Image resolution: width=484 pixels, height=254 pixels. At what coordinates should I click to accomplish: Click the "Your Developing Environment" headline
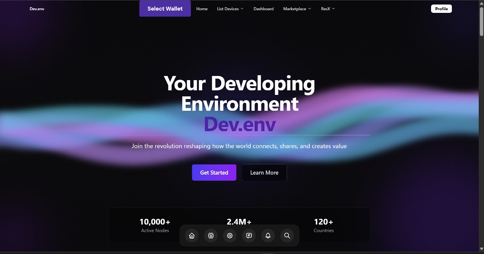point(239,93)
